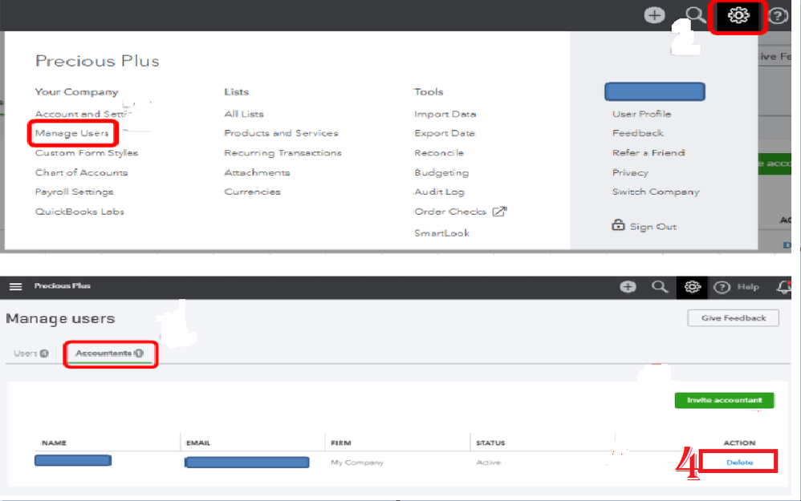
Task: Click Give Feedback button
Action: pyautogui.click(x=733, y=318)
